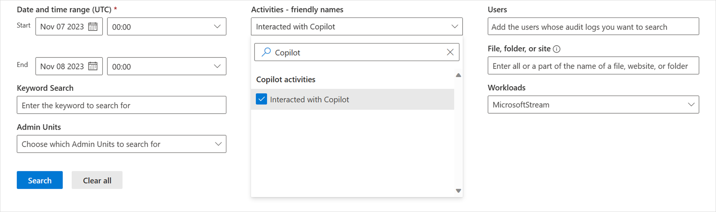This screenshot has width=716, height=212.
Task: Open the Workloads MicrosoftStream dropdown
Action: [x=691, y=105]
